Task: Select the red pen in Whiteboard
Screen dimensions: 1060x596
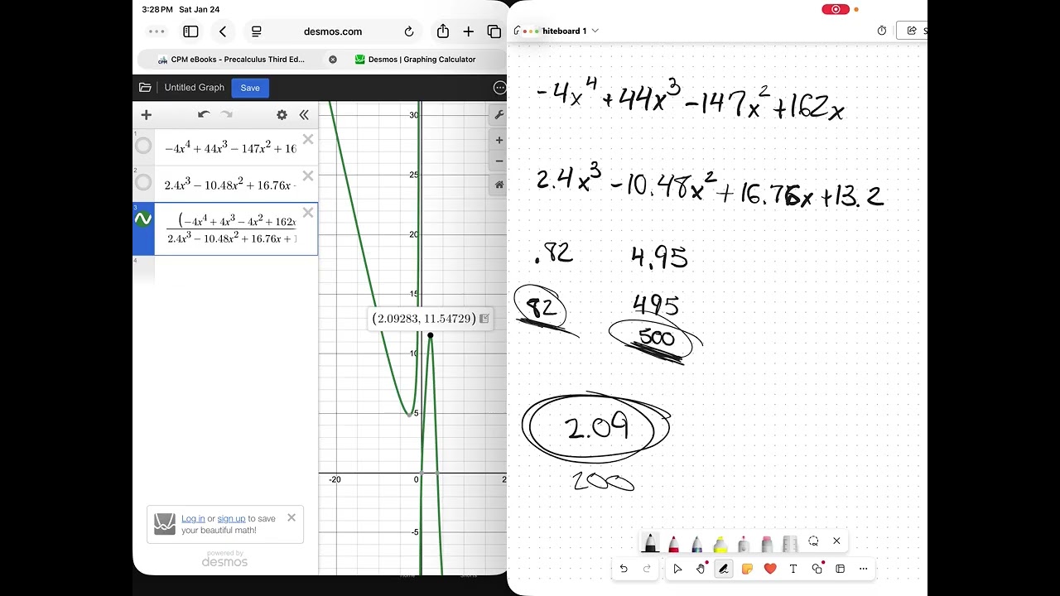Action: (673, 542)
